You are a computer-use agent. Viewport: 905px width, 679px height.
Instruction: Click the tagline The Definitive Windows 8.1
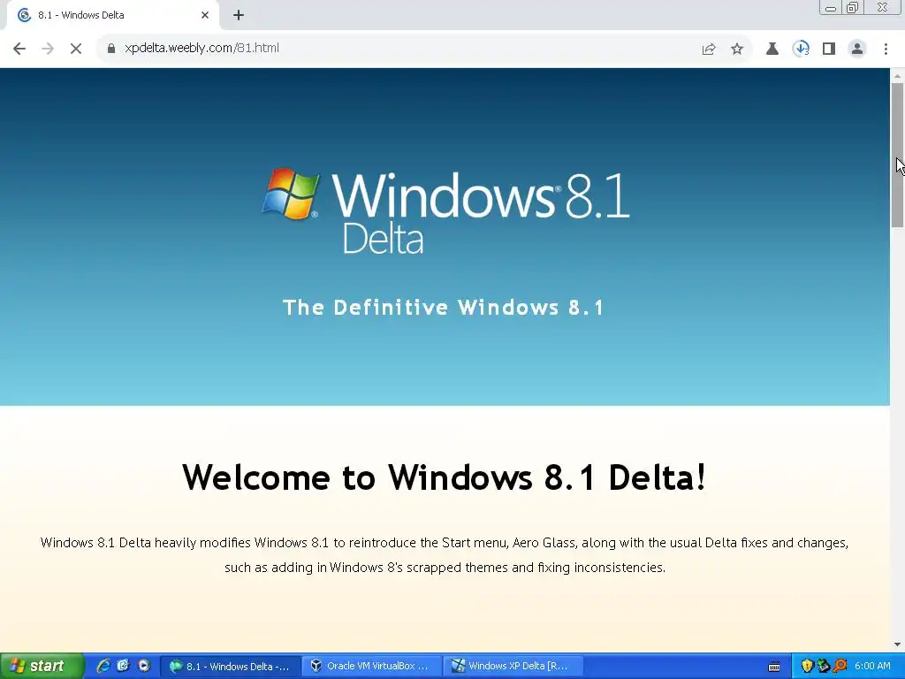click(444, 307)
